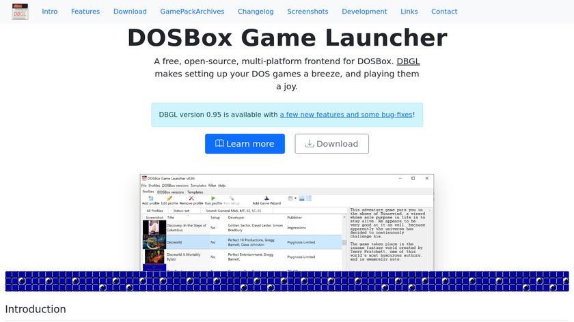Click the Introduction section heading

click(x=36, y=309)
